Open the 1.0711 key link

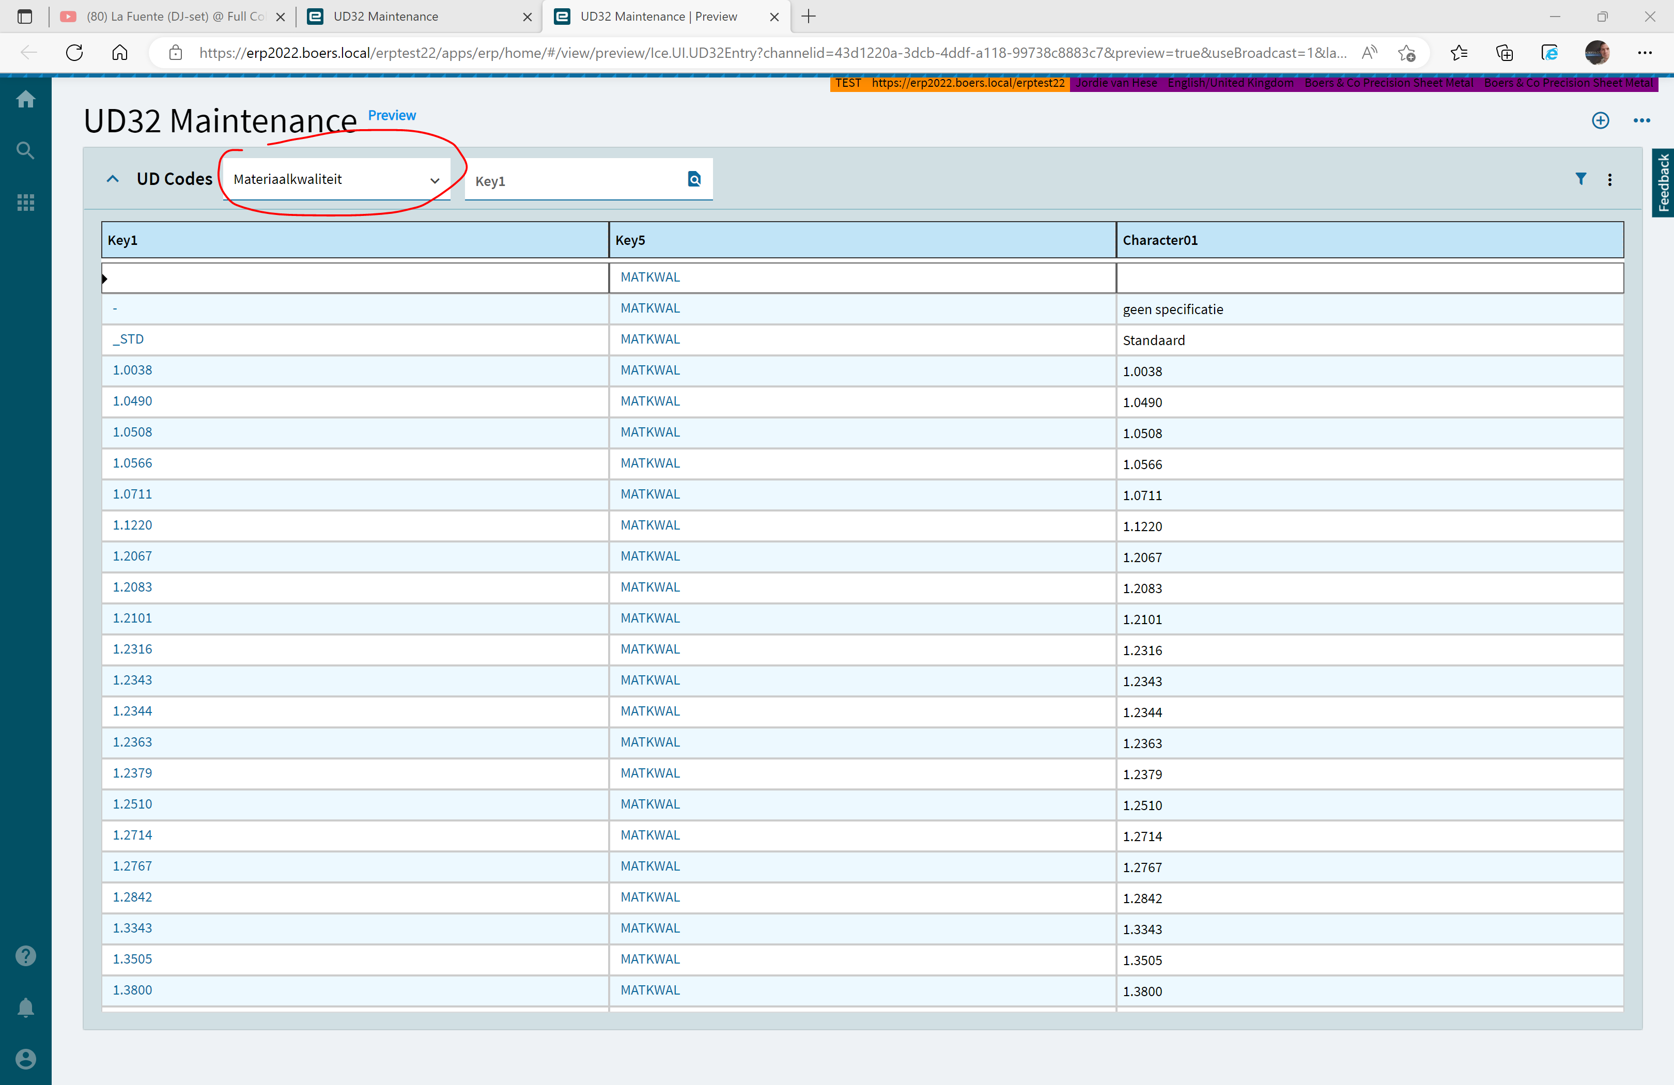tap(132, 494)
